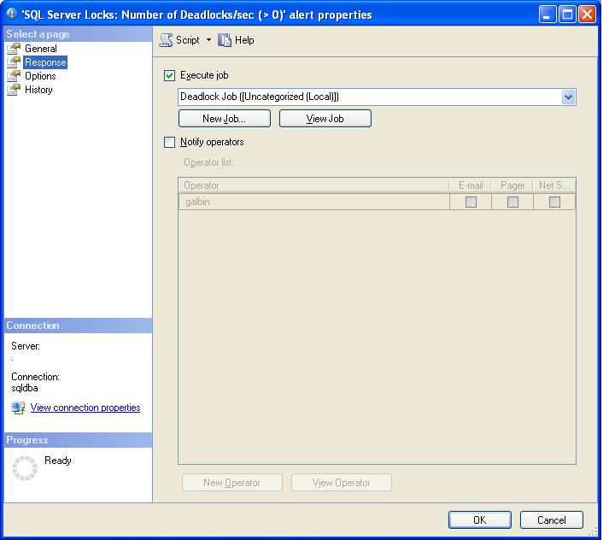Open the Script dropdown arrow
This screenshot has height=540, width=615.
point(208,39)
